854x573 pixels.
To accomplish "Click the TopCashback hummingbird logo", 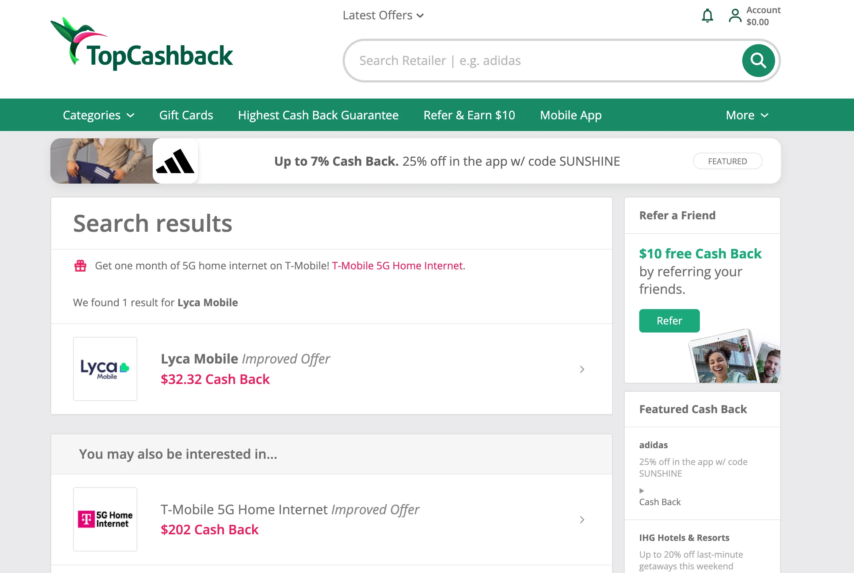I will pos(141,44).
